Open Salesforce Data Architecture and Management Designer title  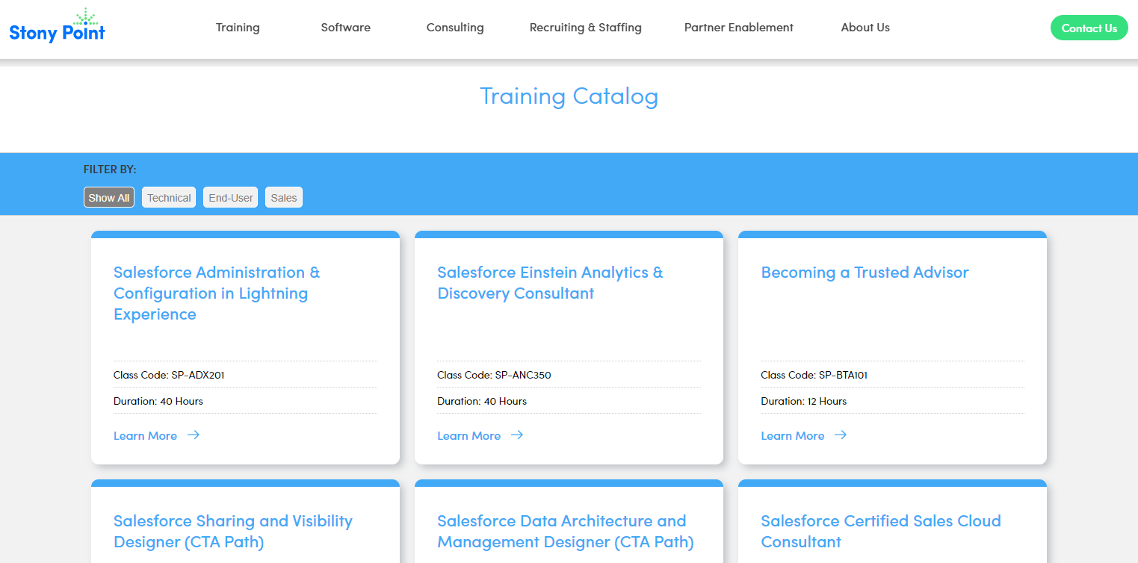pyautogui.click(x=566, y=532)
